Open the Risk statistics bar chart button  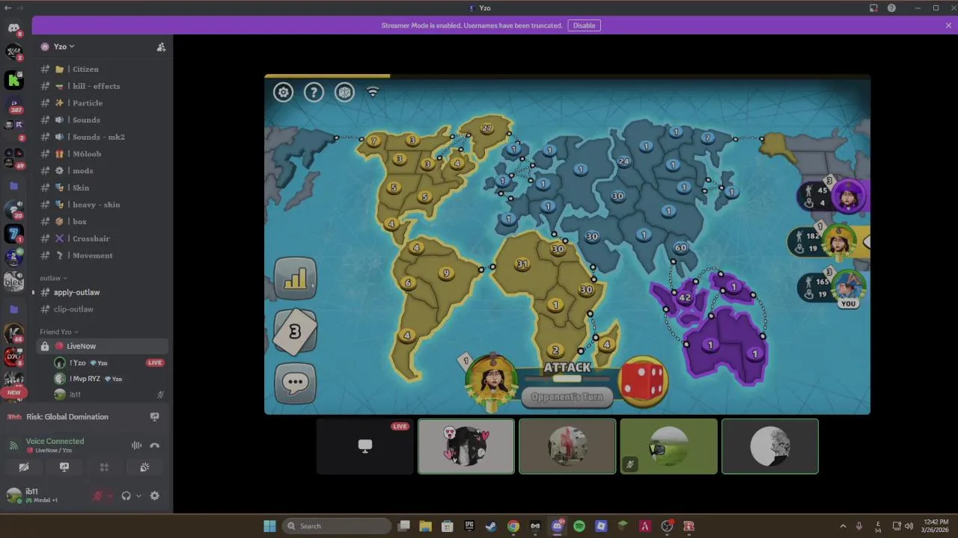coord(296,278)
